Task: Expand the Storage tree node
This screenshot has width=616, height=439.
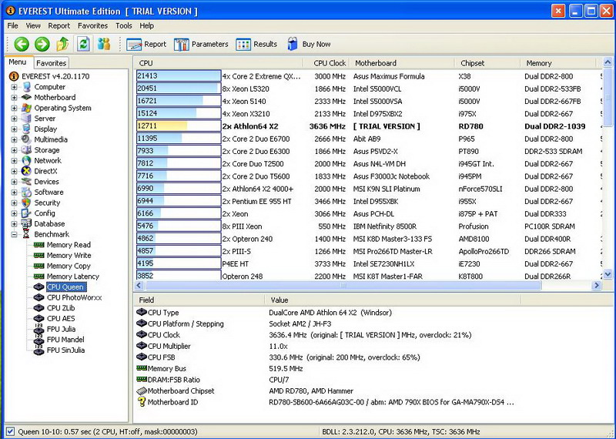Action: pyautogui.click(x=14, y=150)
